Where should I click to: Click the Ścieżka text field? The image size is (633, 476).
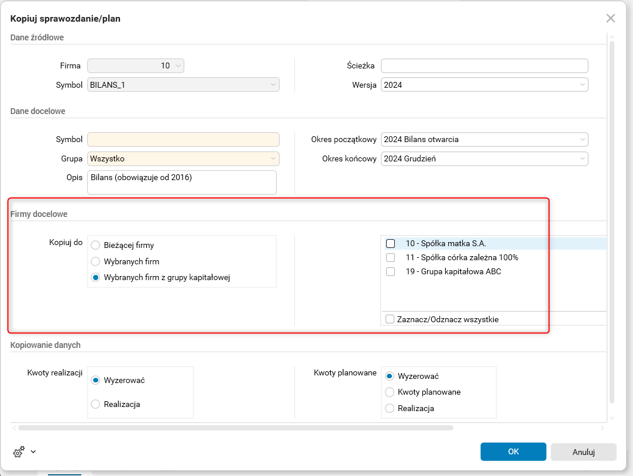pyautogui.click(x=484, y=65)
